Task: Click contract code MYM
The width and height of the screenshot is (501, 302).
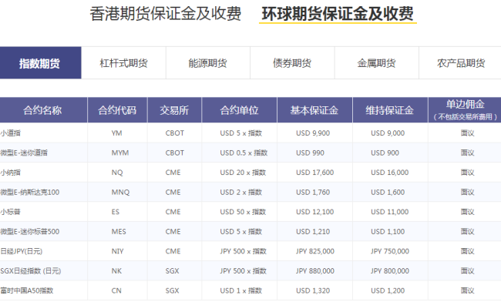Action: click(120, 153)
